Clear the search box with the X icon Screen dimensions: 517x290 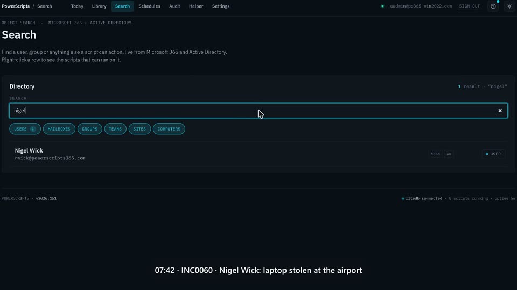tap(500, 111)
